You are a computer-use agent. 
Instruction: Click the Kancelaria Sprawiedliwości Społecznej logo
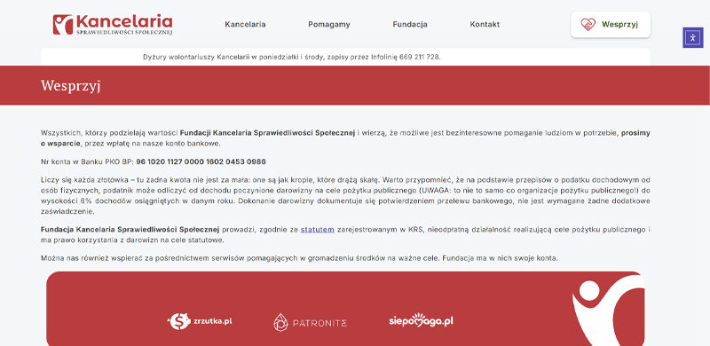tap(113, 25)
